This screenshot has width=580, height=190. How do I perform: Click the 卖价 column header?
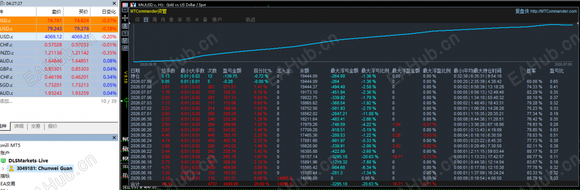click(57, 12)
